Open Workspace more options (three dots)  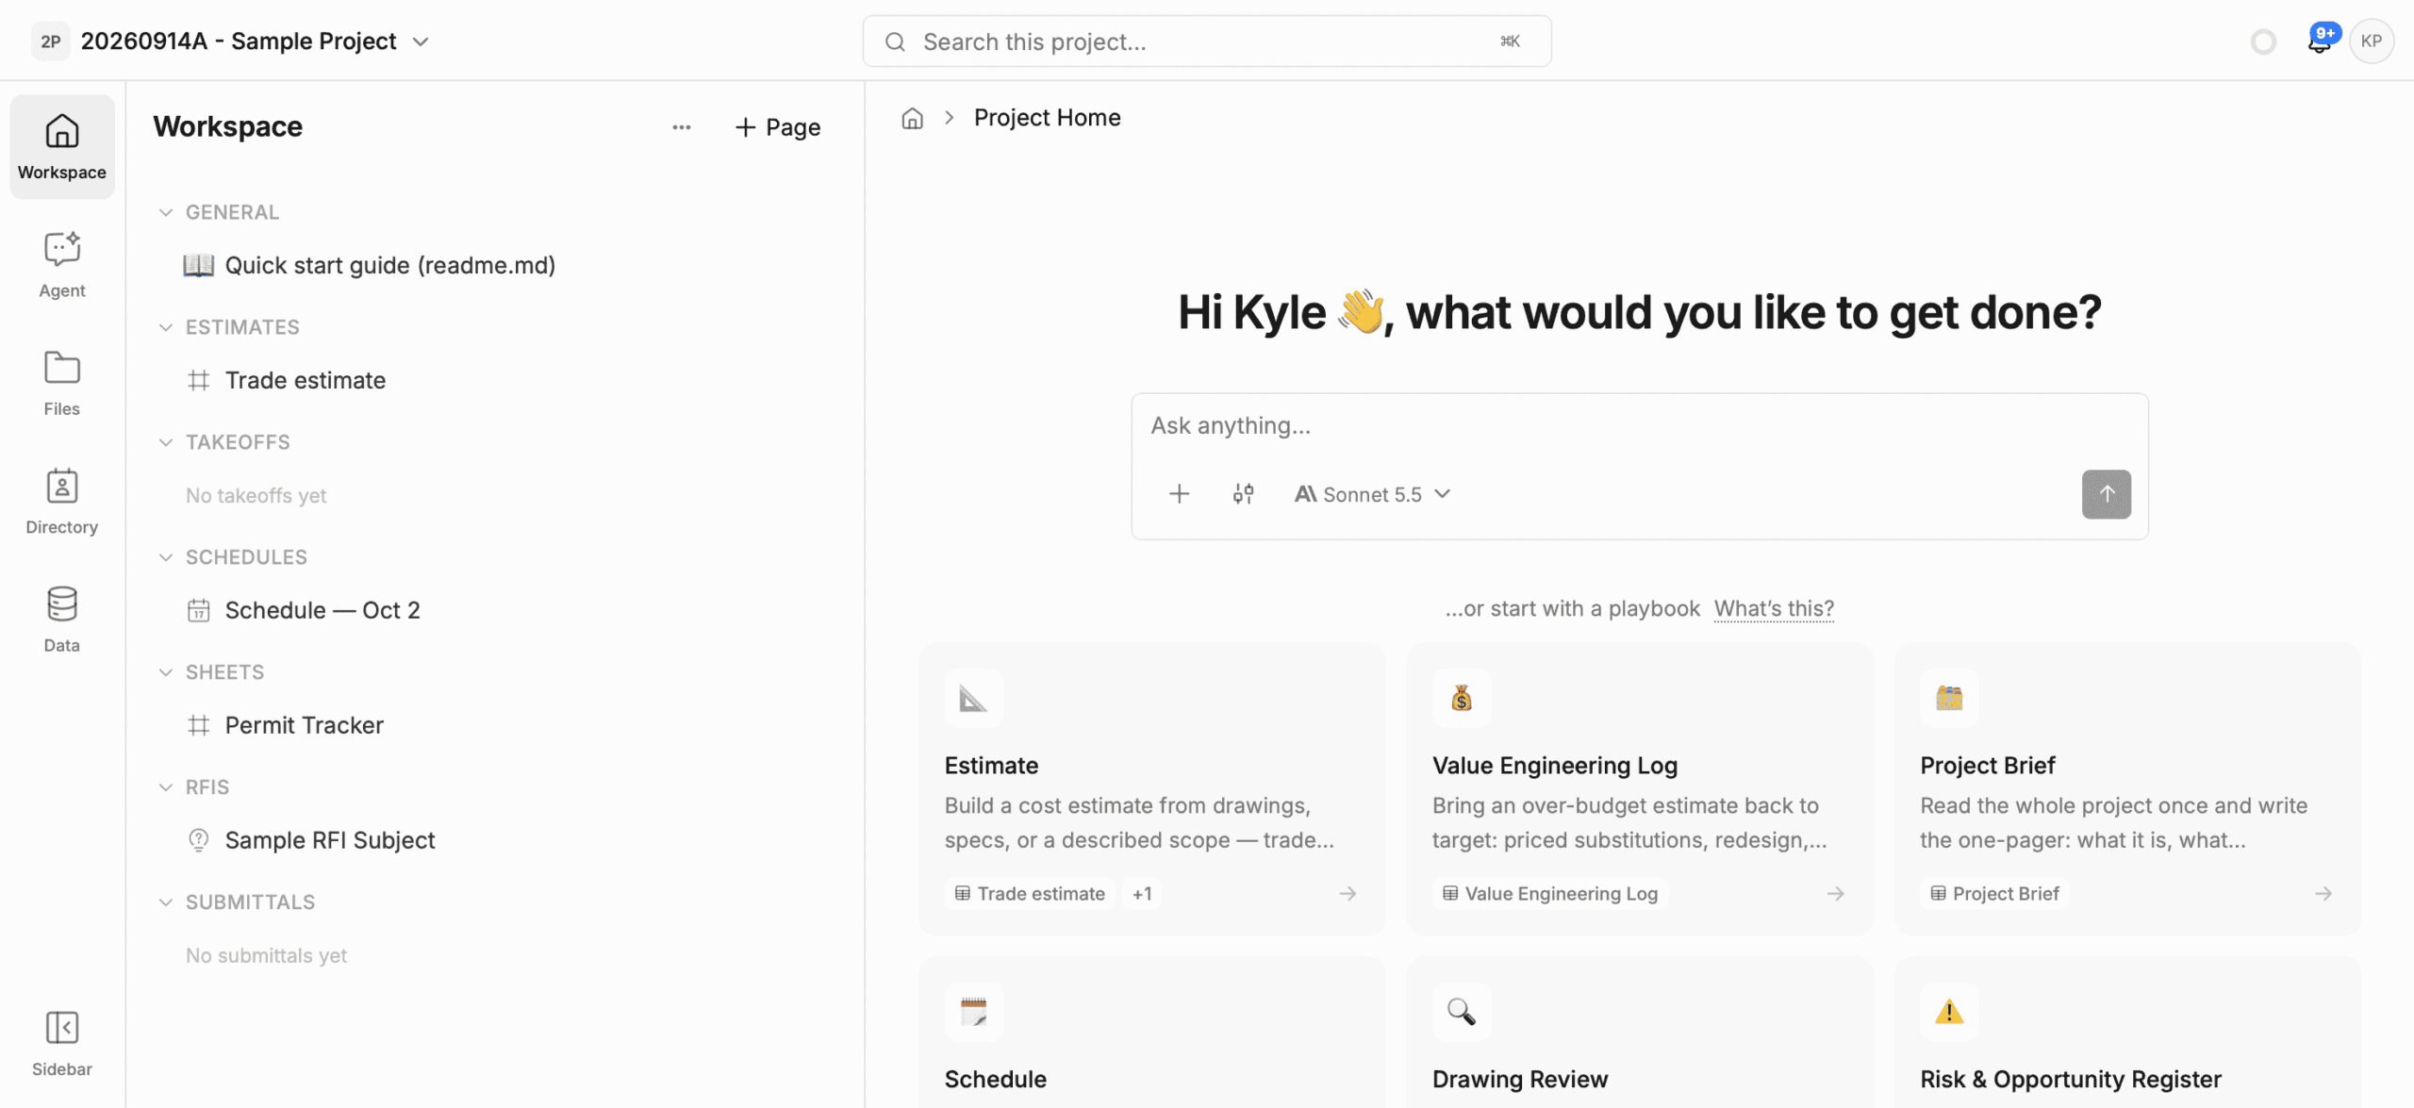pyautogui.click(x=681, y=127)
